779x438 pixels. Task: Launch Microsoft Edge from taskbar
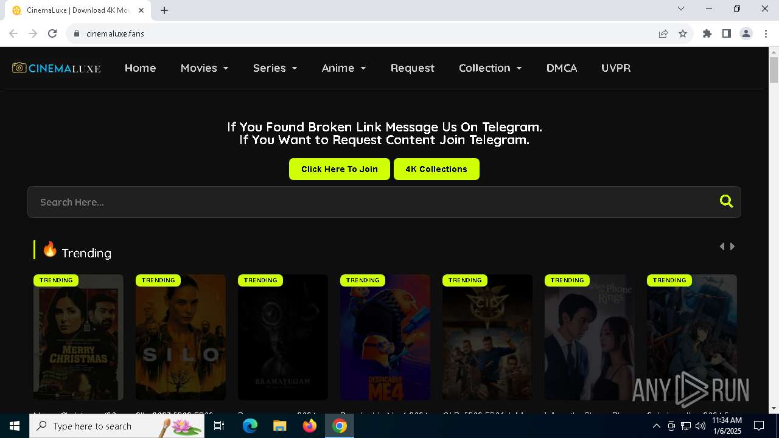250,426
